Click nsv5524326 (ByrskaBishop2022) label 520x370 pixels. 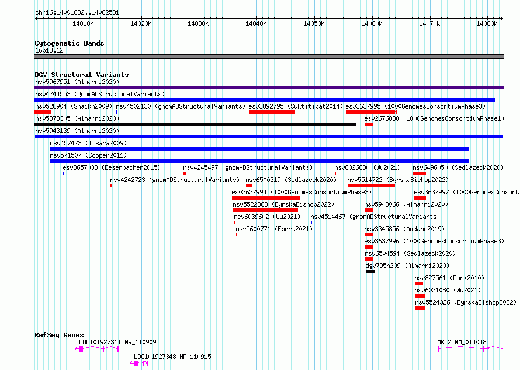coord(466,302)
